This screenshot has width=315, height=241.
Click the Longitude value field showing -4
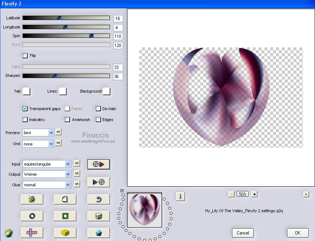click(x=118, y=28)
